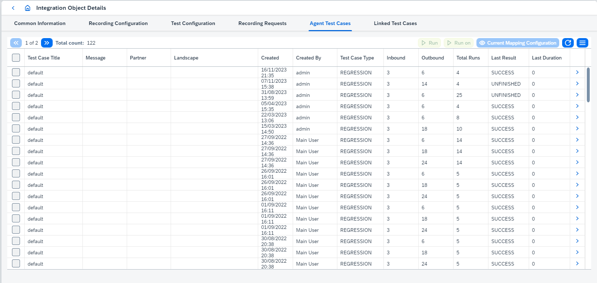Open details arrow for 27/09/2022 Outbound 24 row
This screenshot has height=283, width=597.
pos(577,162)
